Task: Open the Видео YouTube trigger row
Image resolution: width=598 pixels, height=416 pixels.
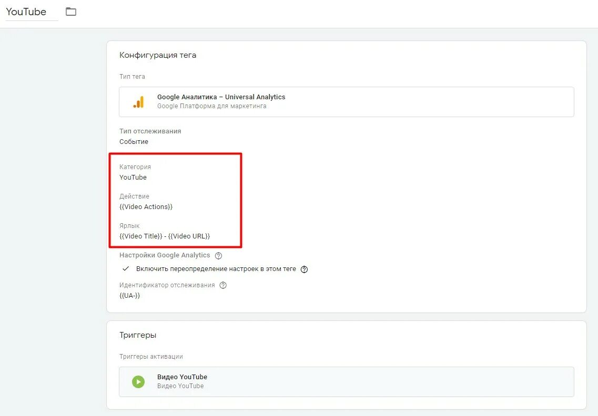Action: point(346,382)
